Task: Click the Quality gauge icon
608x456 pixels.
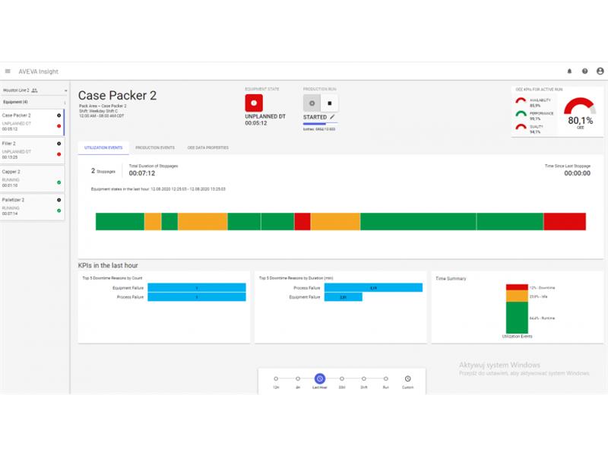Action: 521,127
